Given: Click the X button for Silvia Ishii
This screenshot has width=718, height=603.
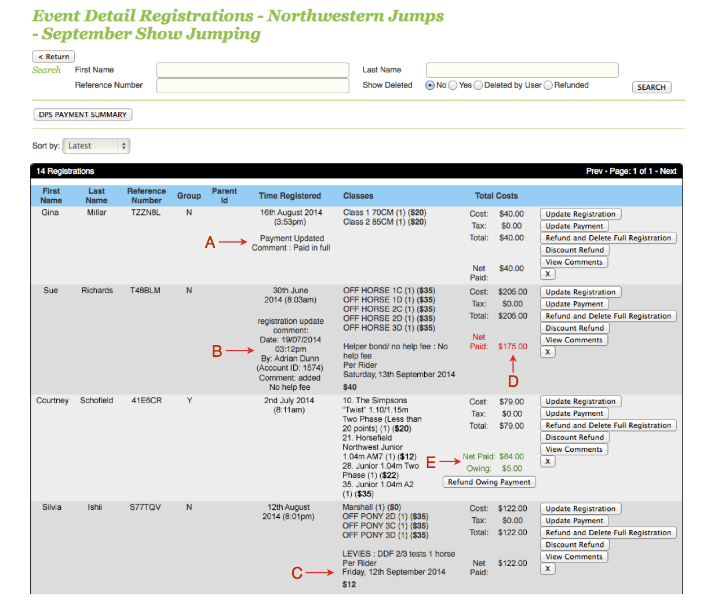Looking at the screenshot, I should point(548,569).
